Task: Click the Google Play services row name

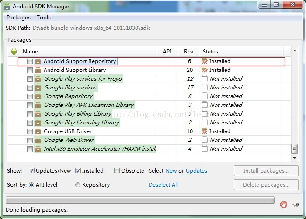Action: [70, 88]
